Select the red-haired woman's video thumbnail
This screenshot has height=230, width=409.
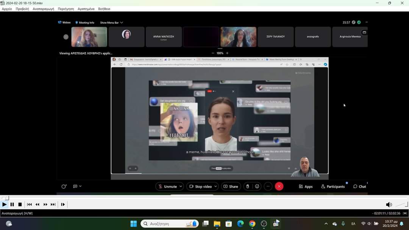(x=89, y=37)
